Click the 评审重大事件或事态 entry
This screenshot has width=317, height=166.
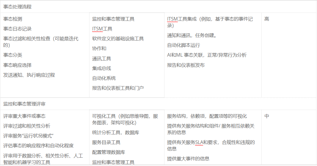(x=24, y=116)
